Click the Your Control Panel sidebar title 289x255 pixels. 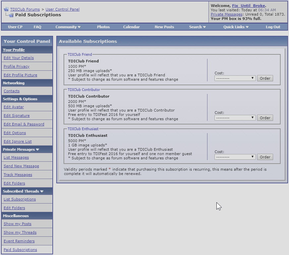click(x=27, y=41)
